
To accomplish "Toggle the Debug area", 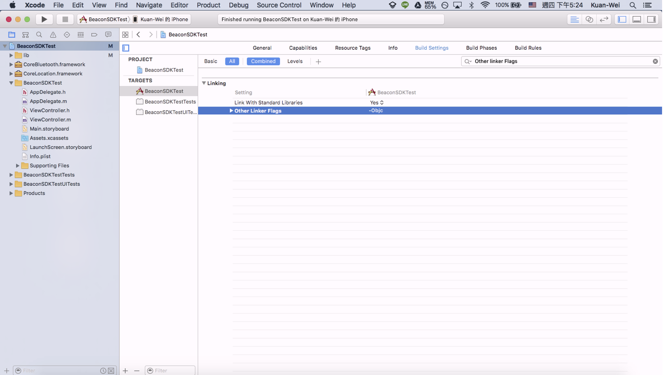I will (637, 19).
